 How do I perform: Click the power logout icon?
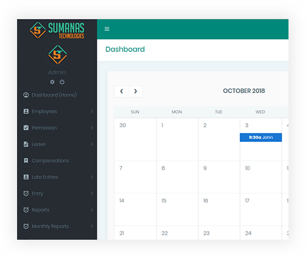tap(62, 82)
